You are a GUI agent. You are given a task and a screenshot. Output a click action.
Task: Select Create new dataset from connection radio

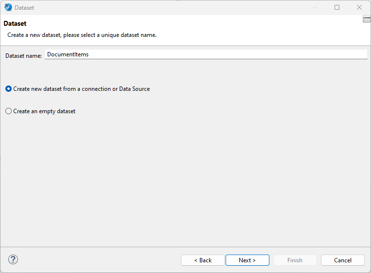(x=8, y=89)
